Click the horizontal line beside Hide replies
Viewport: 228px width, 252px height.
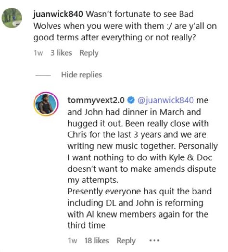tap(43, 75)
